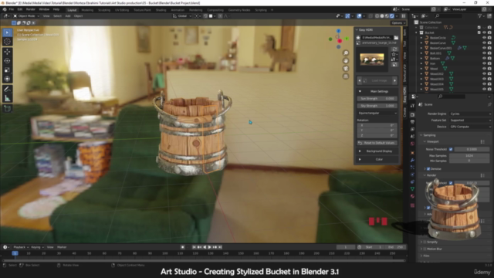Adjust the Sun Strength slider
This screenshot has height=278, width=494.
tap(377, 99)
